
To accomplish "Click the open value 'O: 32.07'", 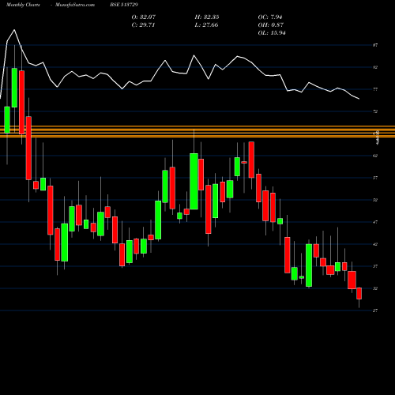I will (144, 17).
